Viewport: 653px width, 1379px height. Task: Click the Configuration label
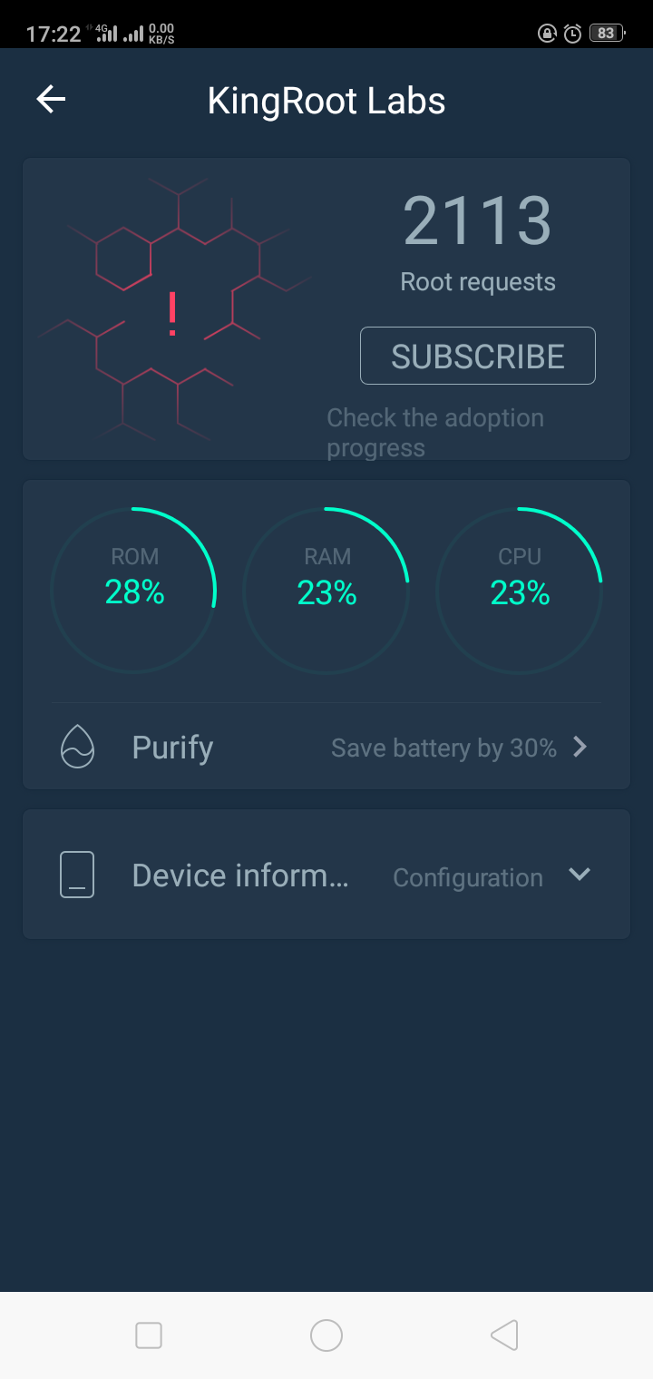468,878
